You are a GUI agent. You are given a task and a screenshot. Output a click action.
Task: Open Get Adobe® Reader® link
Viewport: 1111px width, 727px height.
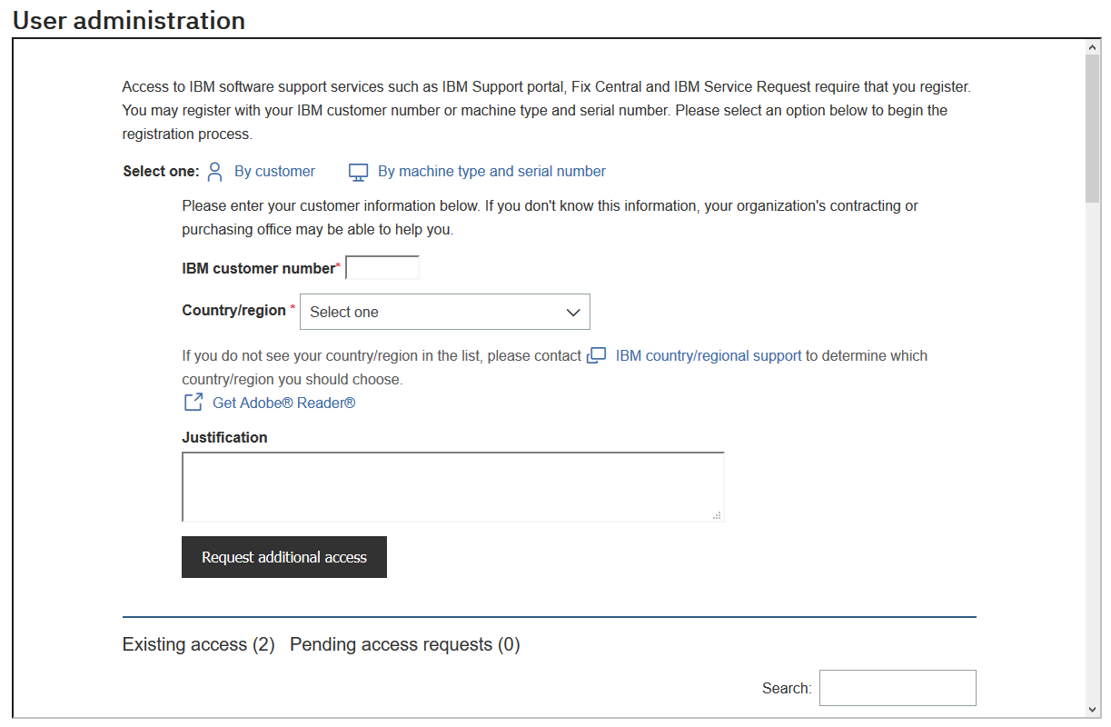(x=283, y=403)
